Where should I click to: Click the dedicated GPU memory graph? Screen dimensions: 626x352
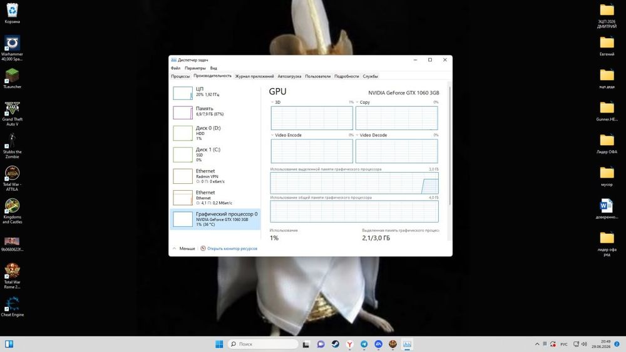coord(354,183)
